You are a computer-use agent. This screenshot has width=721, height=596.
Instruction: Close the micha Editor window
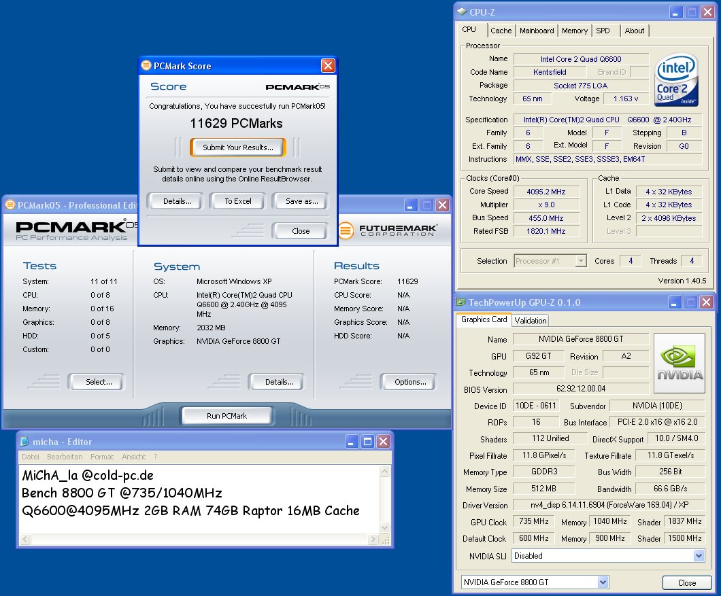pyautogui.click(x=383, y=442)
